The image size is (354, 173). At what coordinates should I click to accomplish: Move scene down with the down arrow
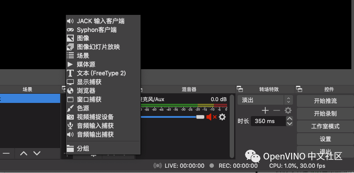(37, 153)
